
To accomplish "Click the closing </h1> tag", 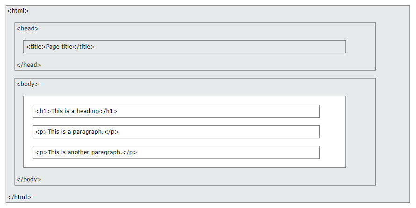I will (108, 111).
